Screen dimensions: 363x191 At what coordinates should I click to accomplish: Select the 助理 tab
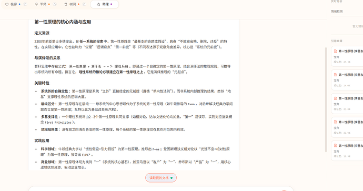[104, 4]
